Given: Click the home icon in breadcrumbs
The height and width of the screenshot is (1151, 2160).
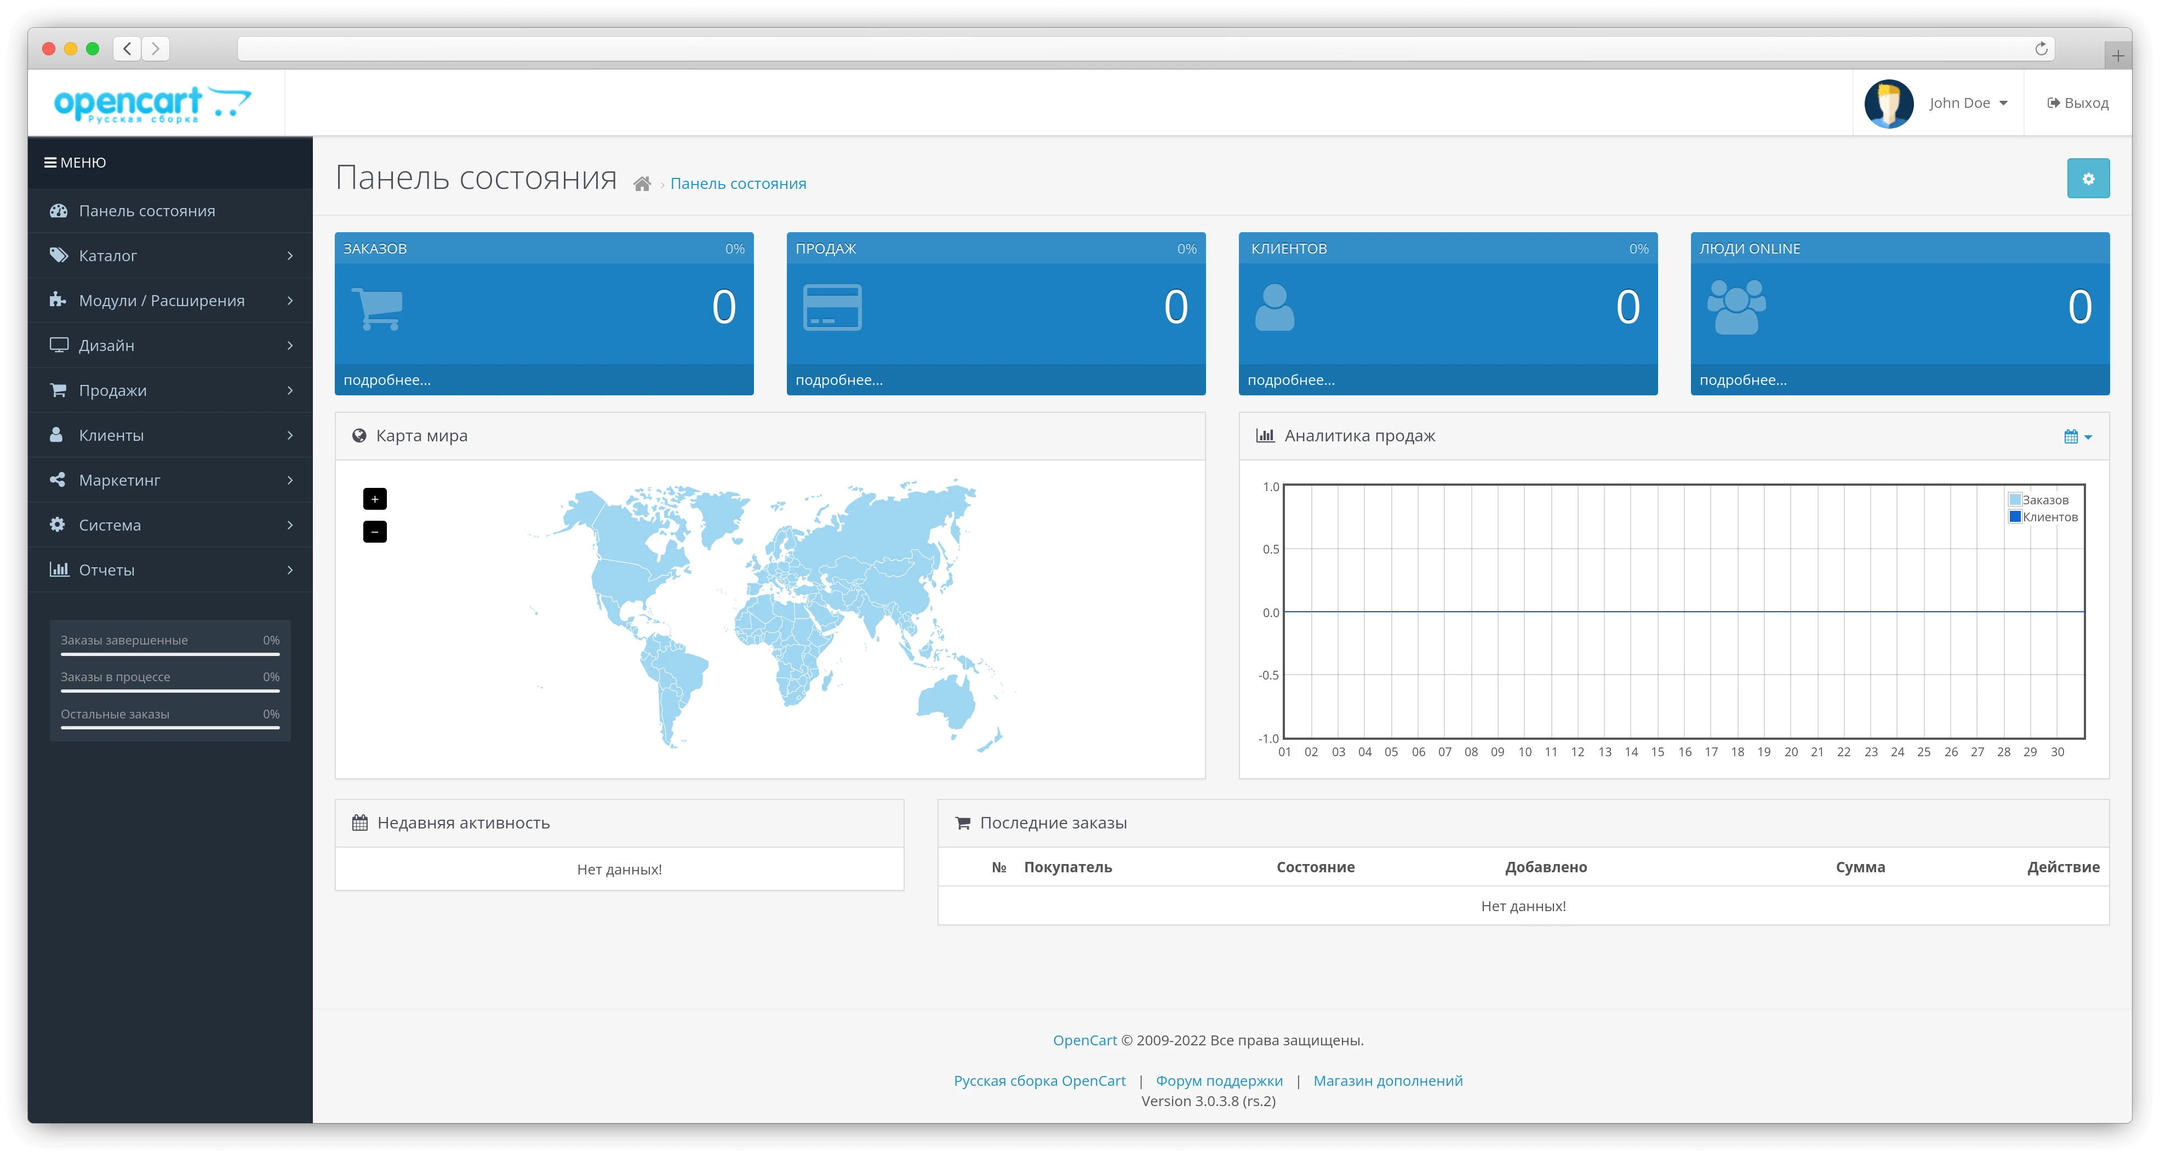Looking at the screenshot, I should pos(643,183).
